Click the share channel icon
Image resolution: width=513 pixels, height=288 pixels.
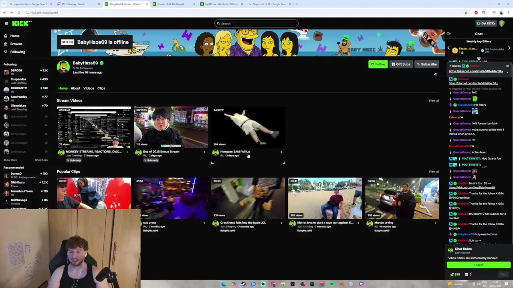tap(435, 74)
